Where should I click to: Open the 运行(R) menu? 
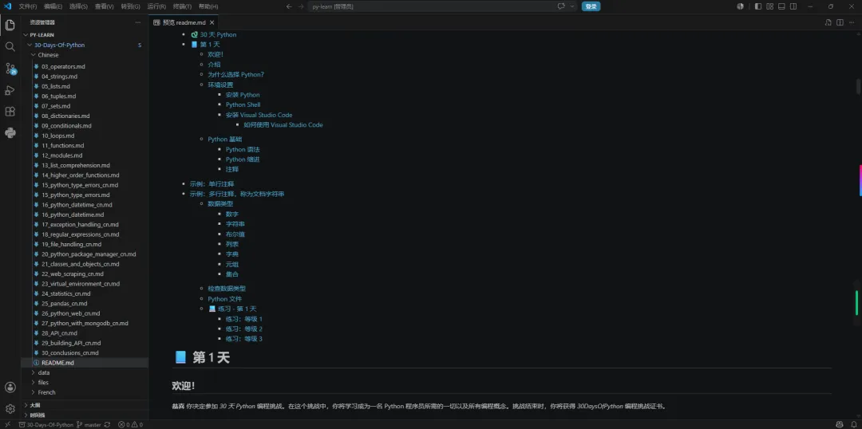pyautogui.click(x=156, y=6)
